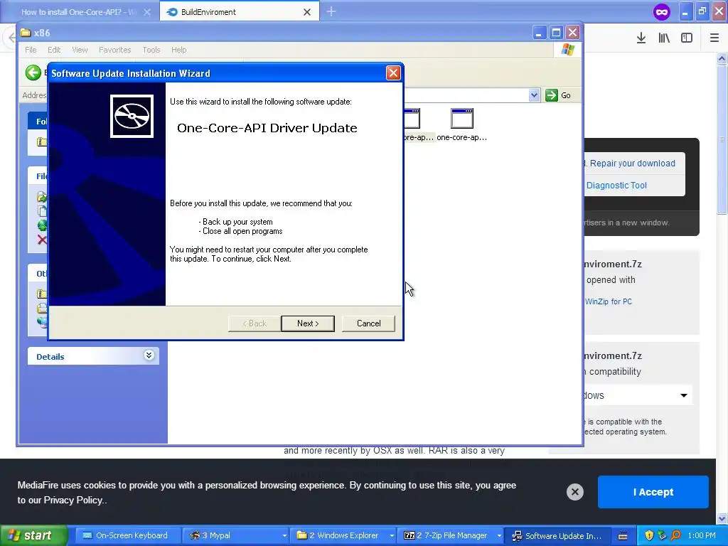Toggle the browser sidebar icon
Screen dimensions: 728x546
point(687,38)
